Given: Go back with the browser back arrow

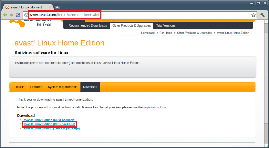Looking at the screenshot, I should tap(5, 15).
